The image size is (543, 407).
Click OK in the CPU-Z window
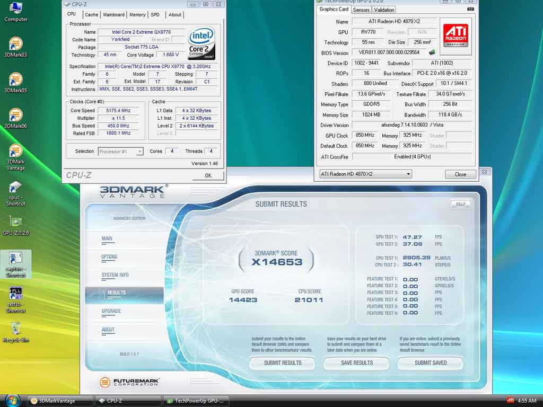tap(208, 175)
